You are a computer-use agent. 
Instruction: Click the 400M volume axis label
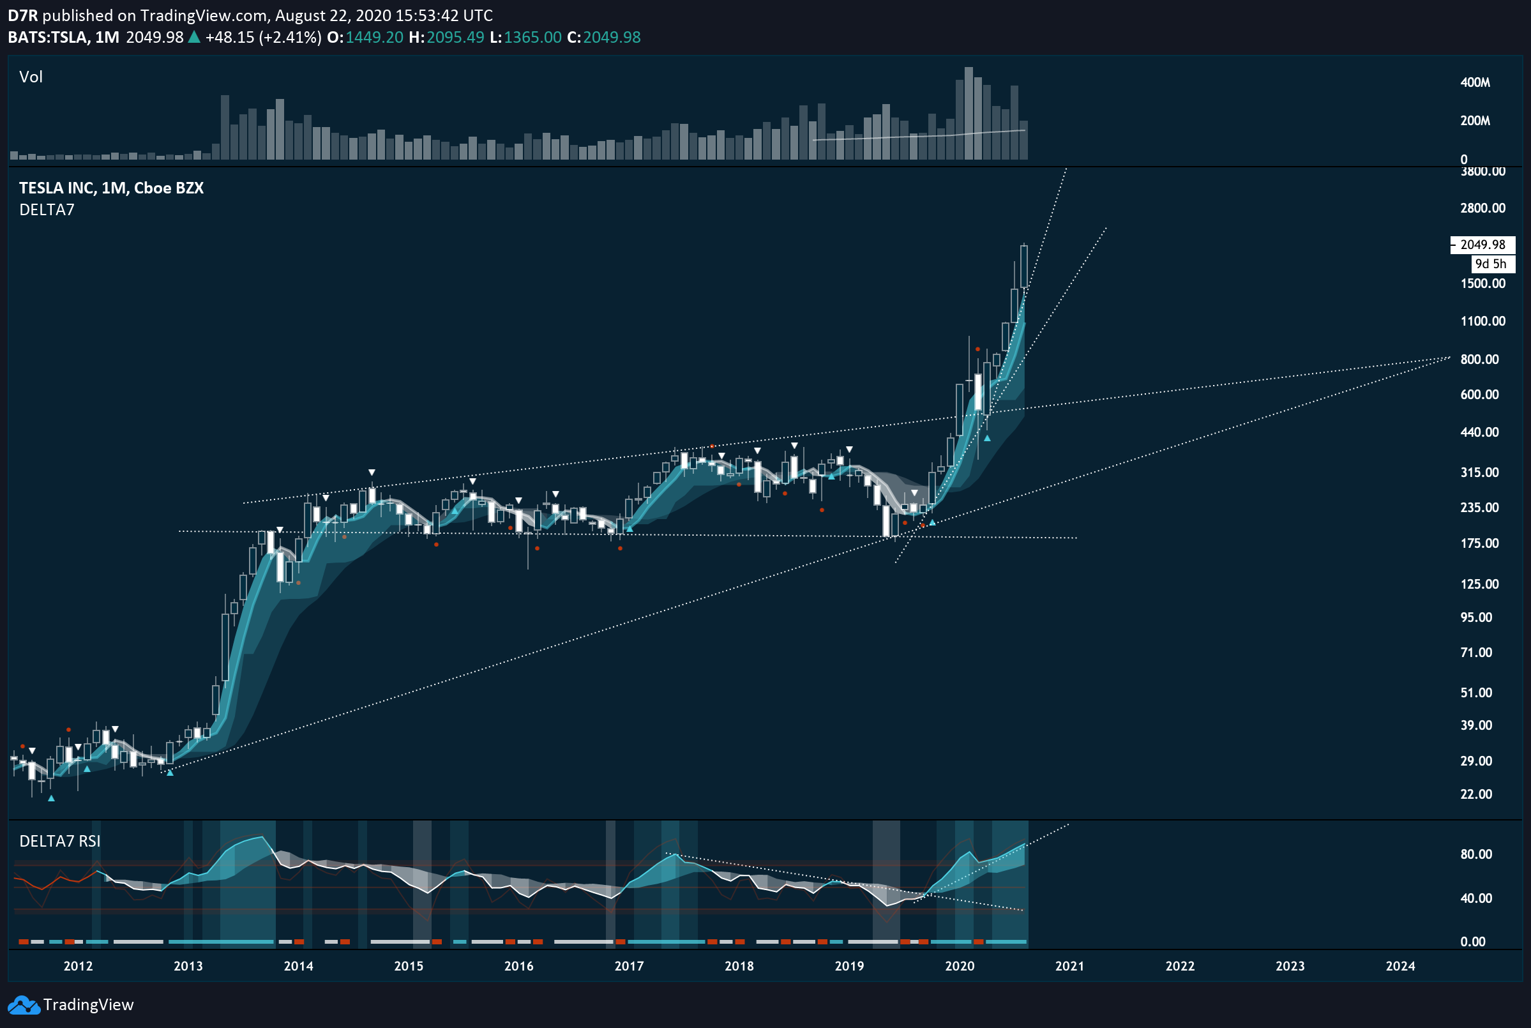pos(1475,82)
